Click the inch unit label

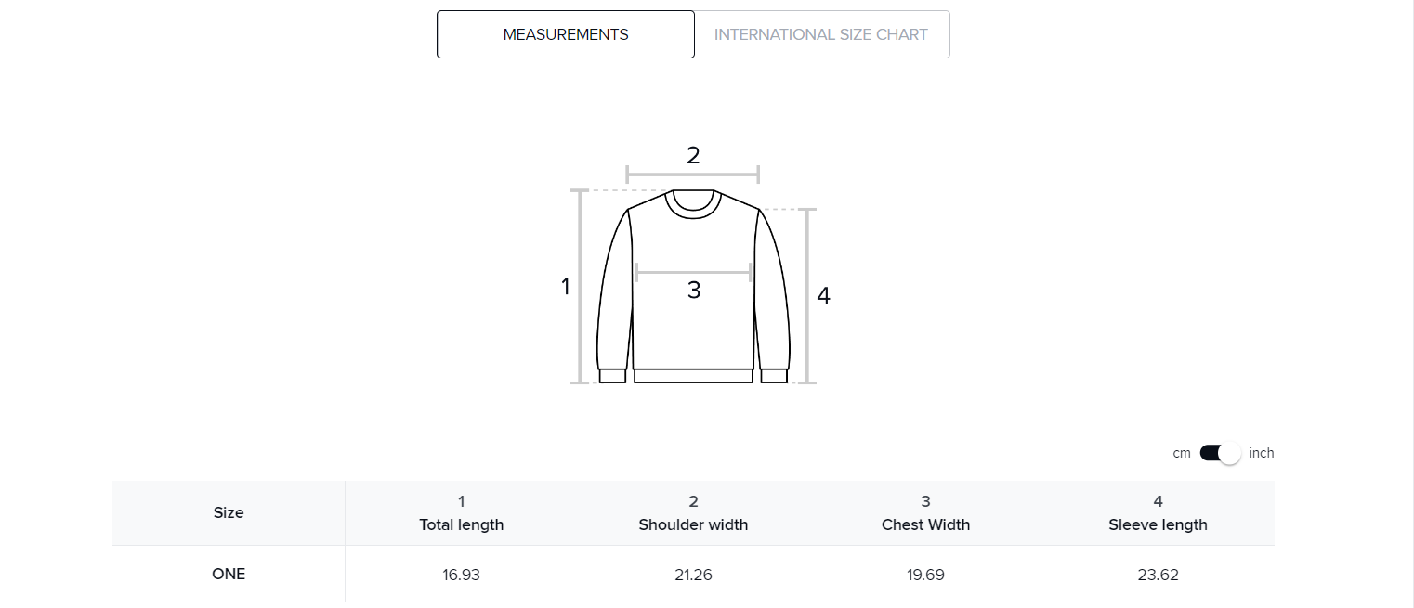(x=1262, y=453)
